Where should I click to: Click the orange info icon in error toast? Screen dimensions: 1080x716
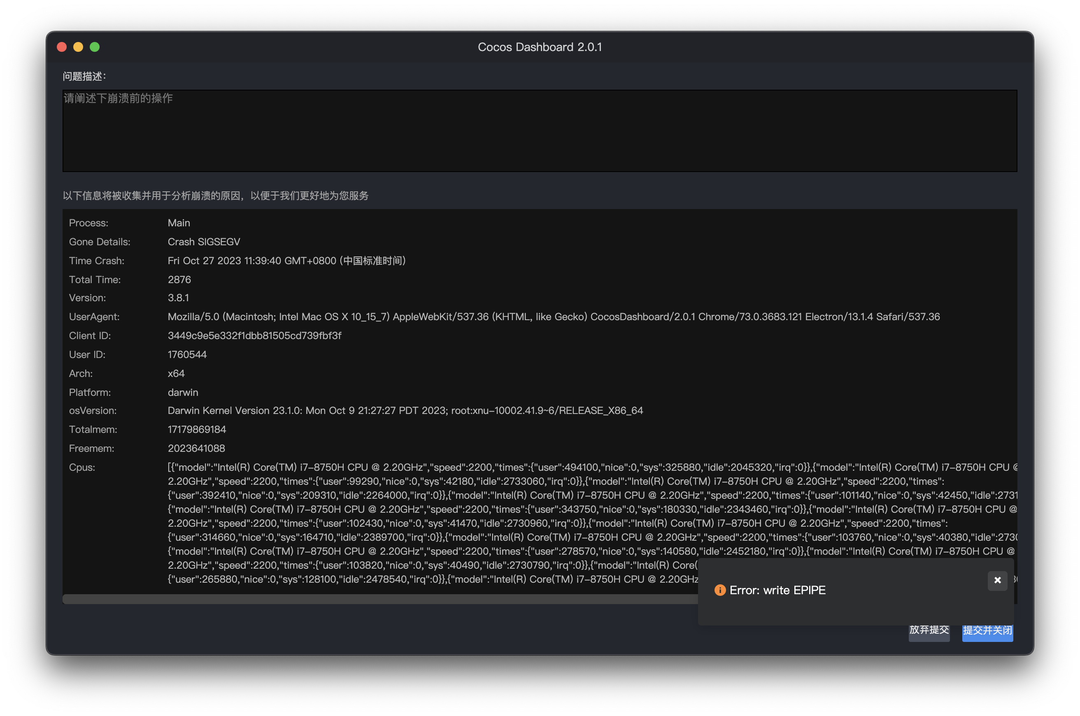click(x=720, y=590)
